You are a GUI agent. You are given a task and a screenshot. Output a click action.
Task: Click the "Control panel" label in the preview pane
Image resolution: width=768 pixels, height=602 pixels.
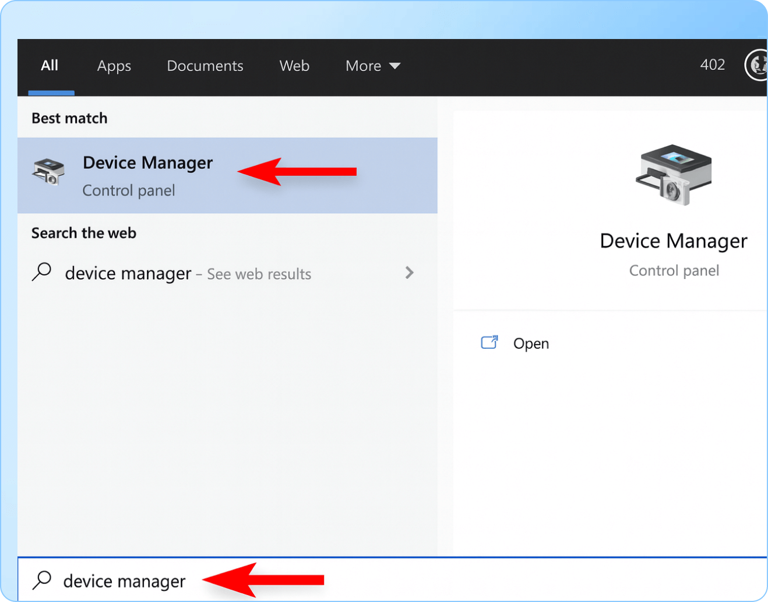(674, 271)
